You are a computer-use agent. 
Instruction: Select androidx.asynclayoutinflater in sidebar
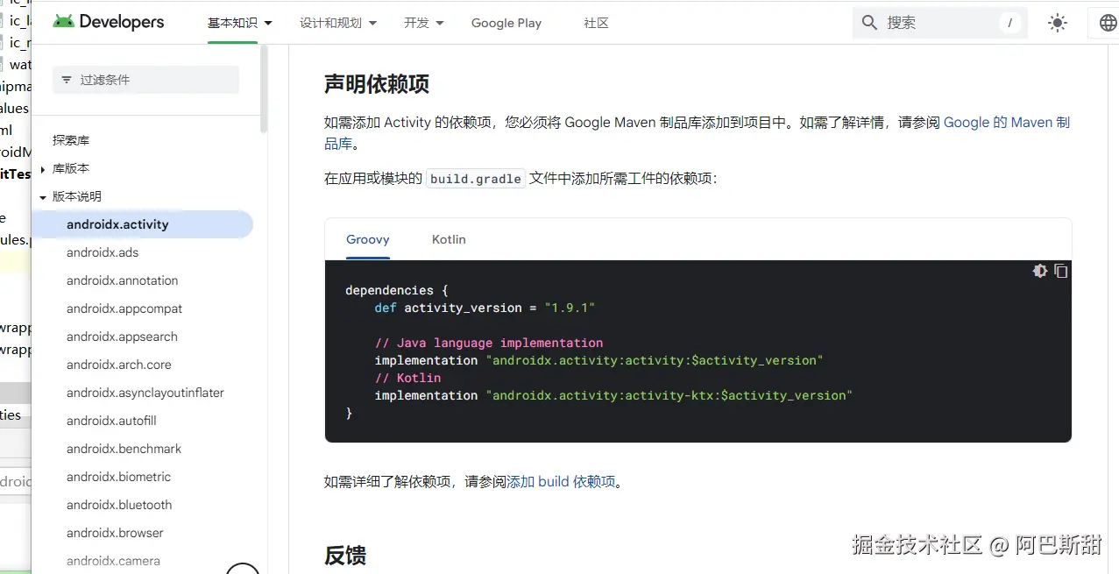pyautogui.click(x=145, y=393)
